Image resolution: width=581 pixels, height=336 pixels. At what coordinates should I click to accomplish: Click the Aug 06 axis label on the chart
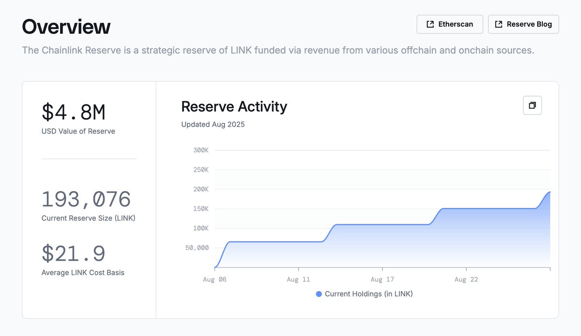point(214,279)
